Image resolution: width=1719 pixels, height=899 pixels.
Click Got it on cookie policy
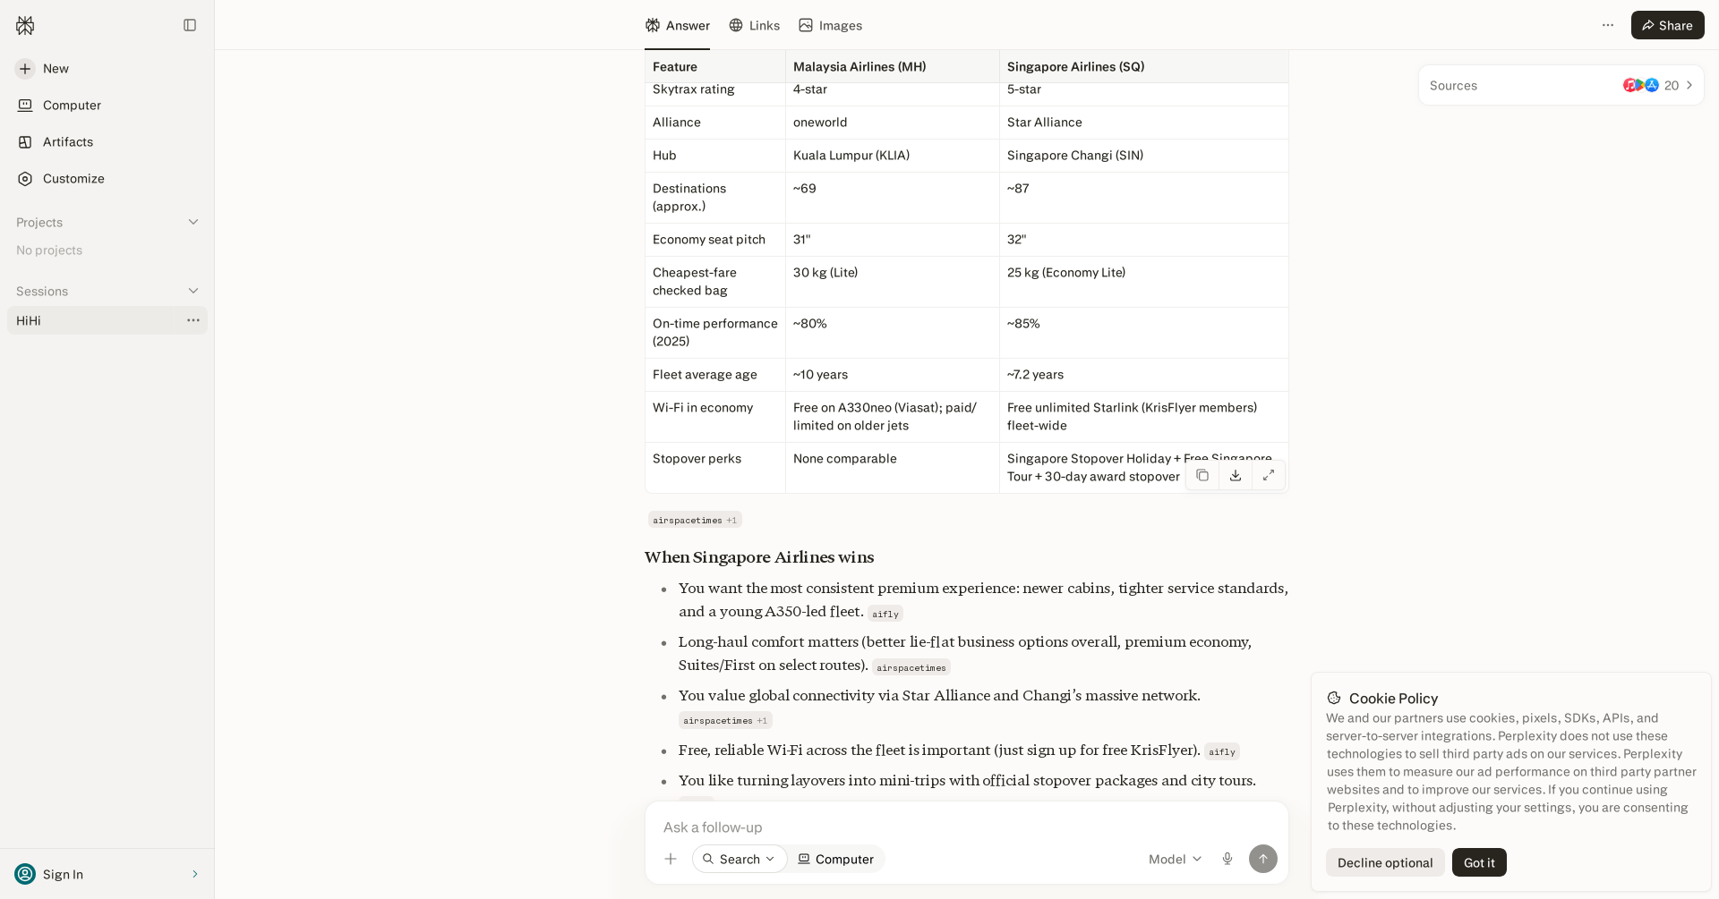(1479, 862)
